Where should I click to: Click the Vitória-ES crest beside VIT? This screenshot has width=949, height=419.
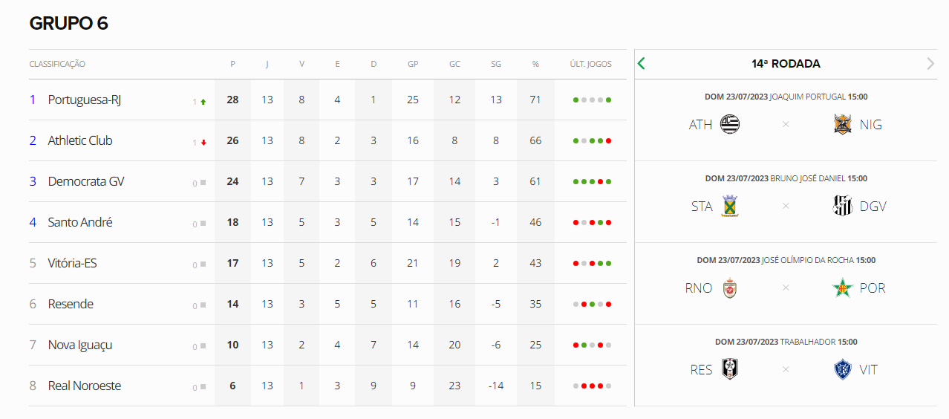click(x=842, y=369)
